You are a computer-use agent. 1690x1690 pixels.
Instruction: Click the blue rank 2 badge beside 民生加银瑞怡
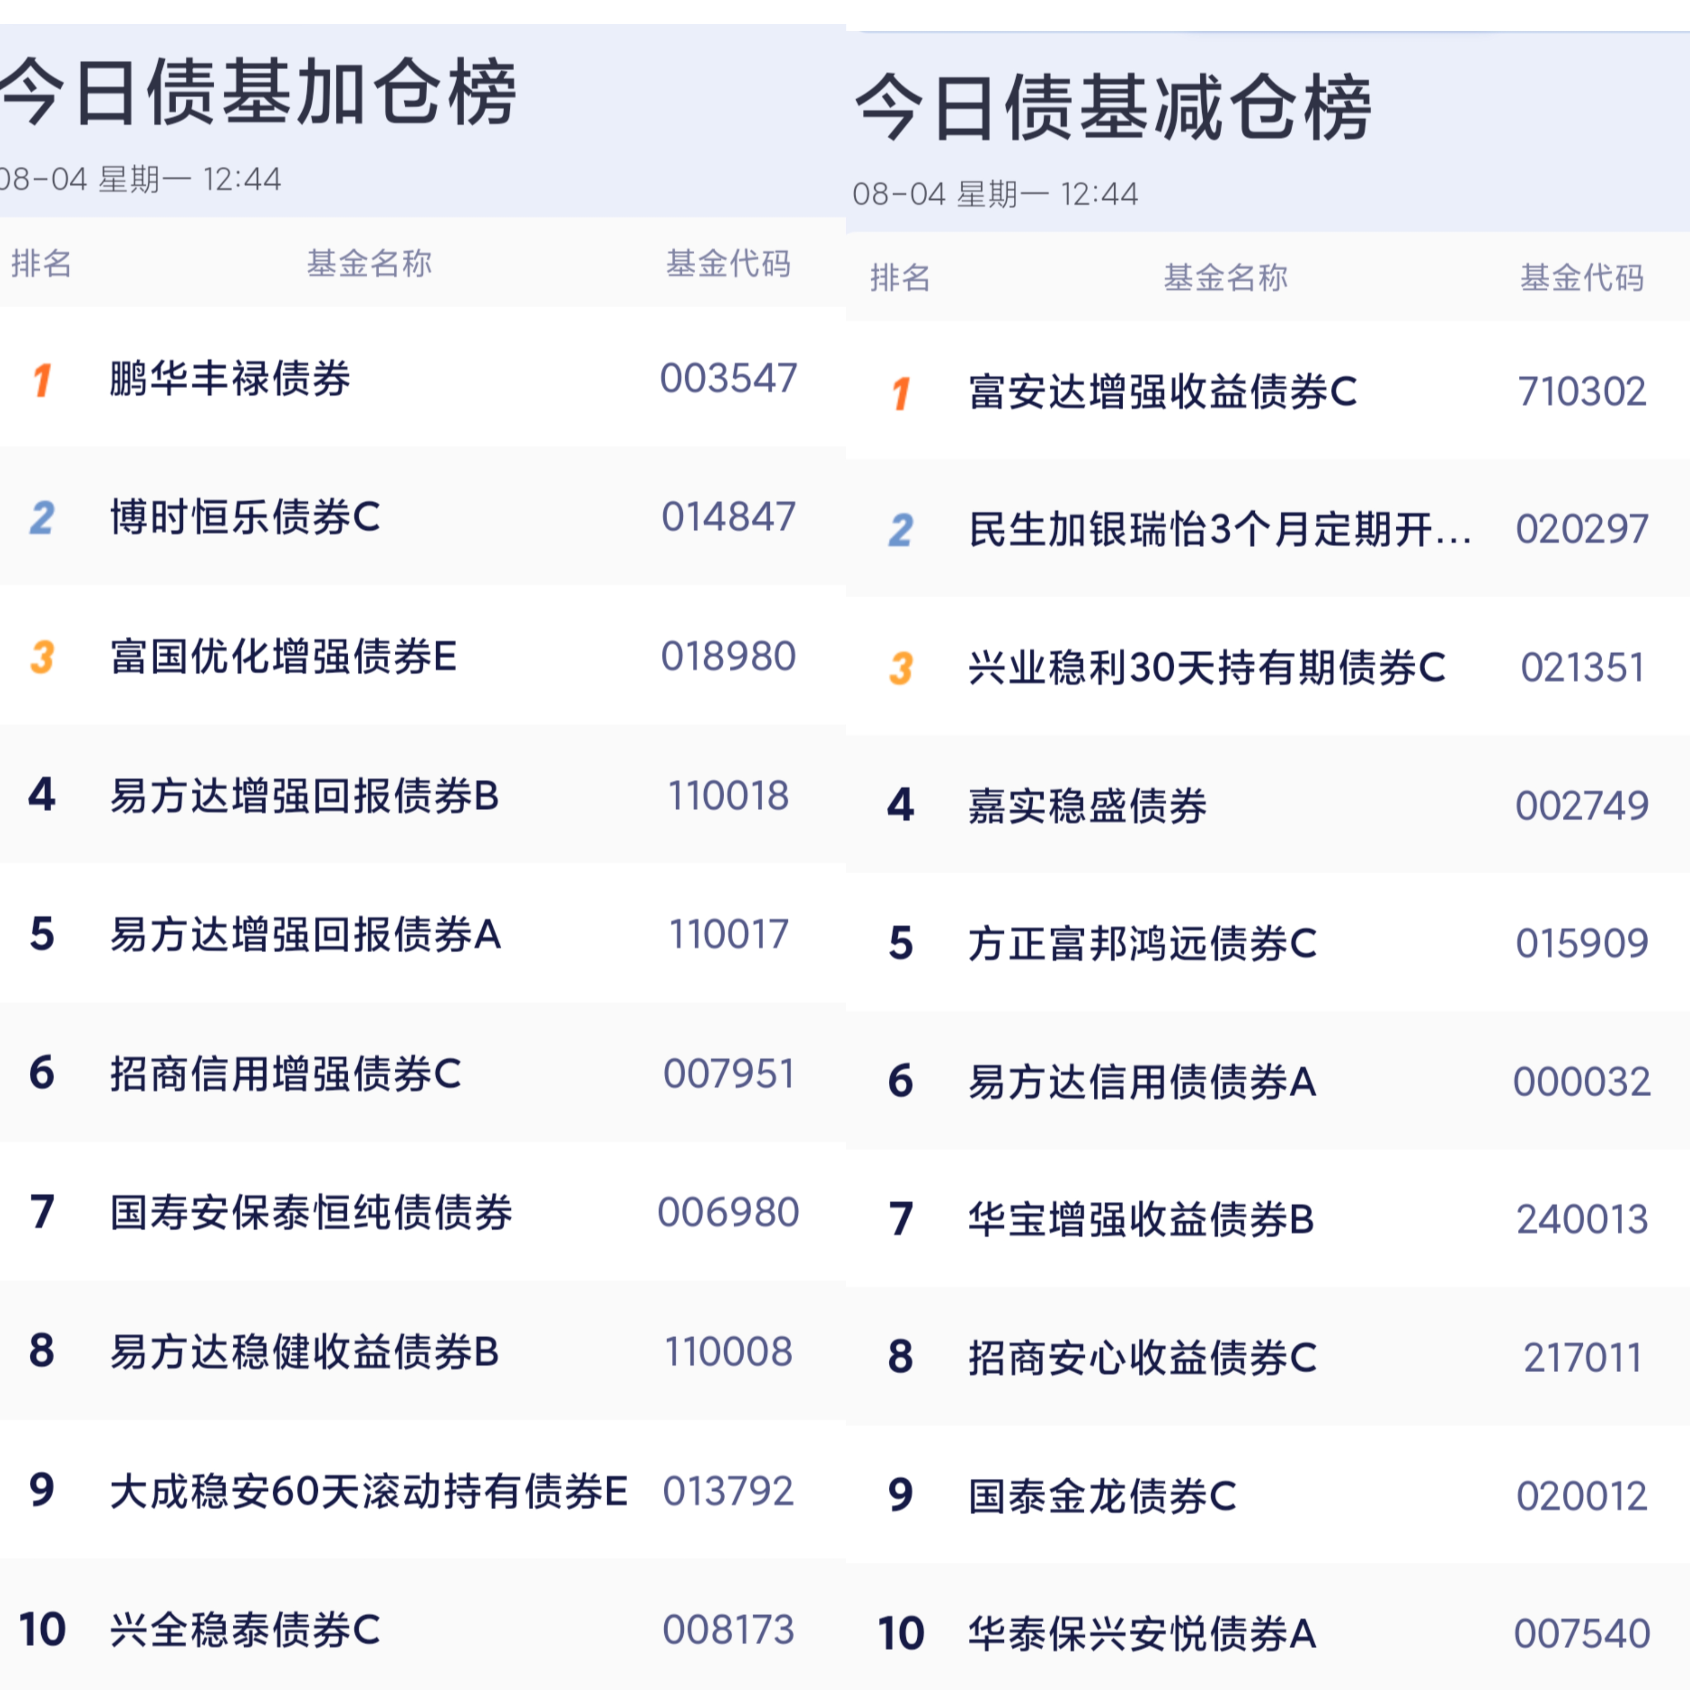pyautogui.click(x=901, y=530)
